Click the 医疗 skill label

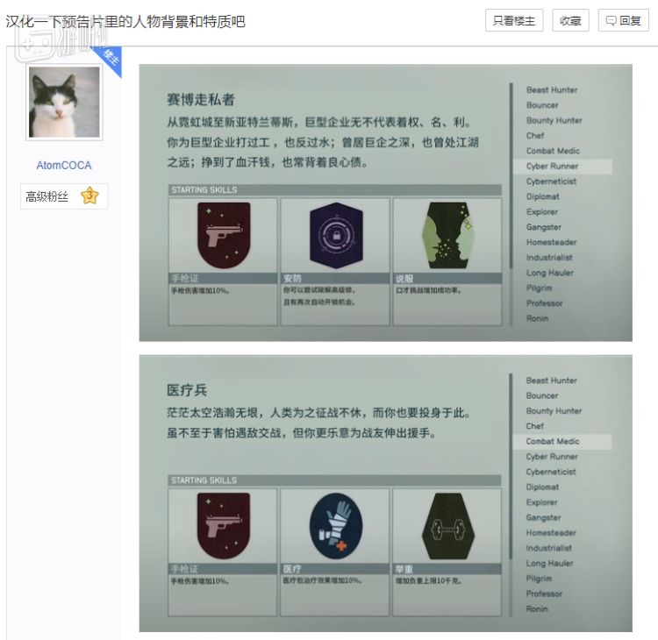292,569
